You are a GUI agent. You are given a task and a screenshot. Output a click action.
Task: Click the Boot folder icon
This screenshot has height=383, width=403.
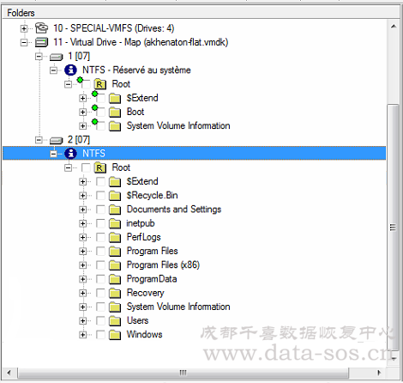[x=115, y=112]
